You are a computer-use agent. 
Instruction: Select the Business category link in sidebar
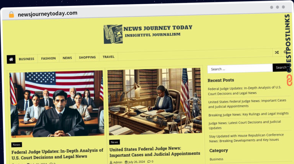[216, 159]
